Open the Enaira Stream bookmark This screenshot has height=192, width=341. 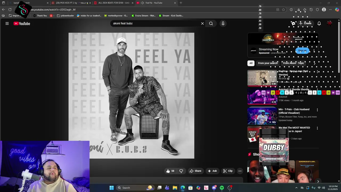[144, 16]
